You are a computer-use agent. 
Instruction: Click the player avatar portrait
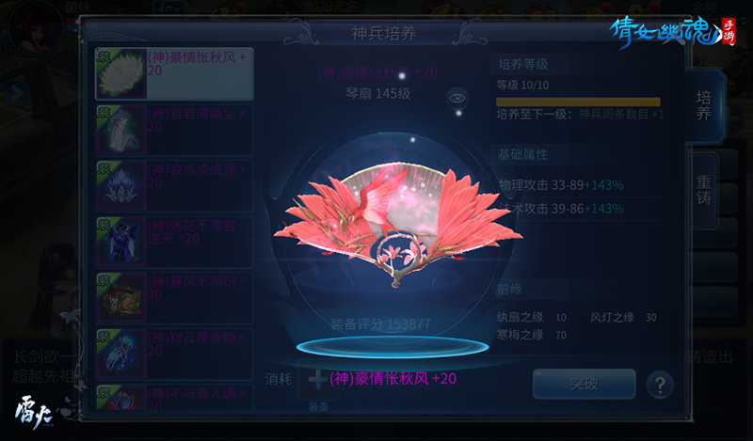click(x=36, y=29)
